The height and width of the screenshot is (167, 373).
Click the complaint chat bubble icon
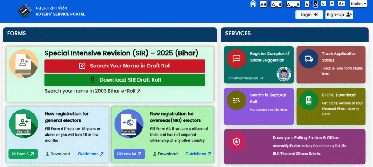236,59
